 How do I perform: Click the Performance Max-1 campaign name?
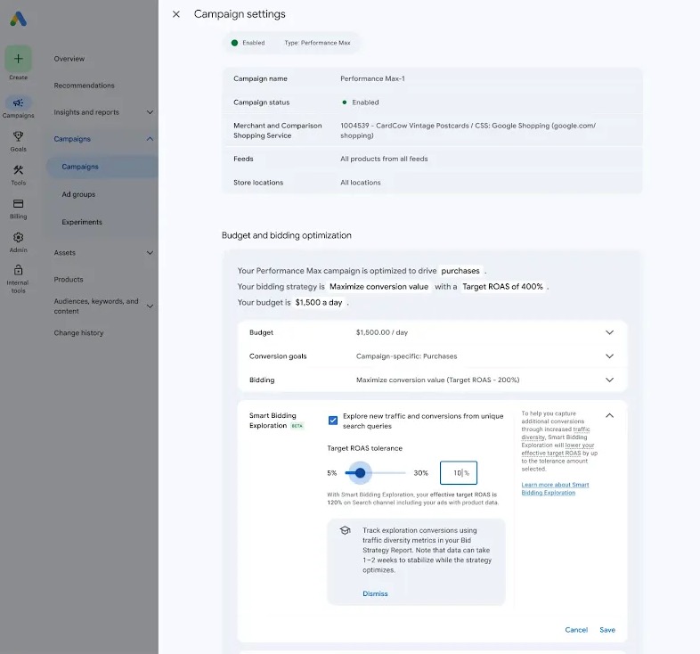[372, 78]
